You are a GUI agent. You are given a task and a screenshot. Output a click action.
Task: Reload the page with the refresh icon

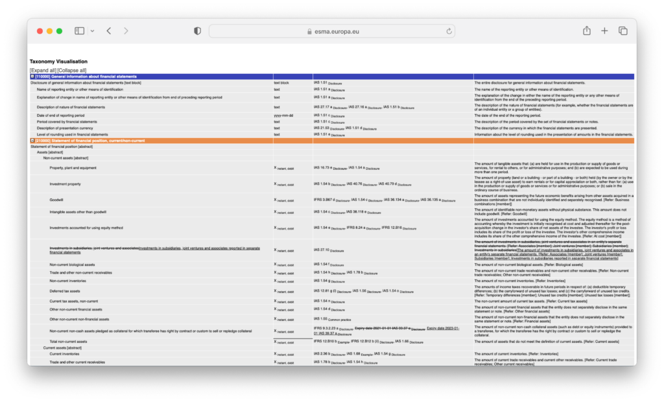tap(447, 30)
